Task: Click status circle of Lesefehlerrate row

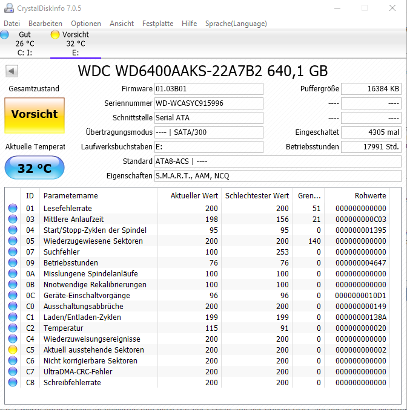Action: tap(13, 208)
